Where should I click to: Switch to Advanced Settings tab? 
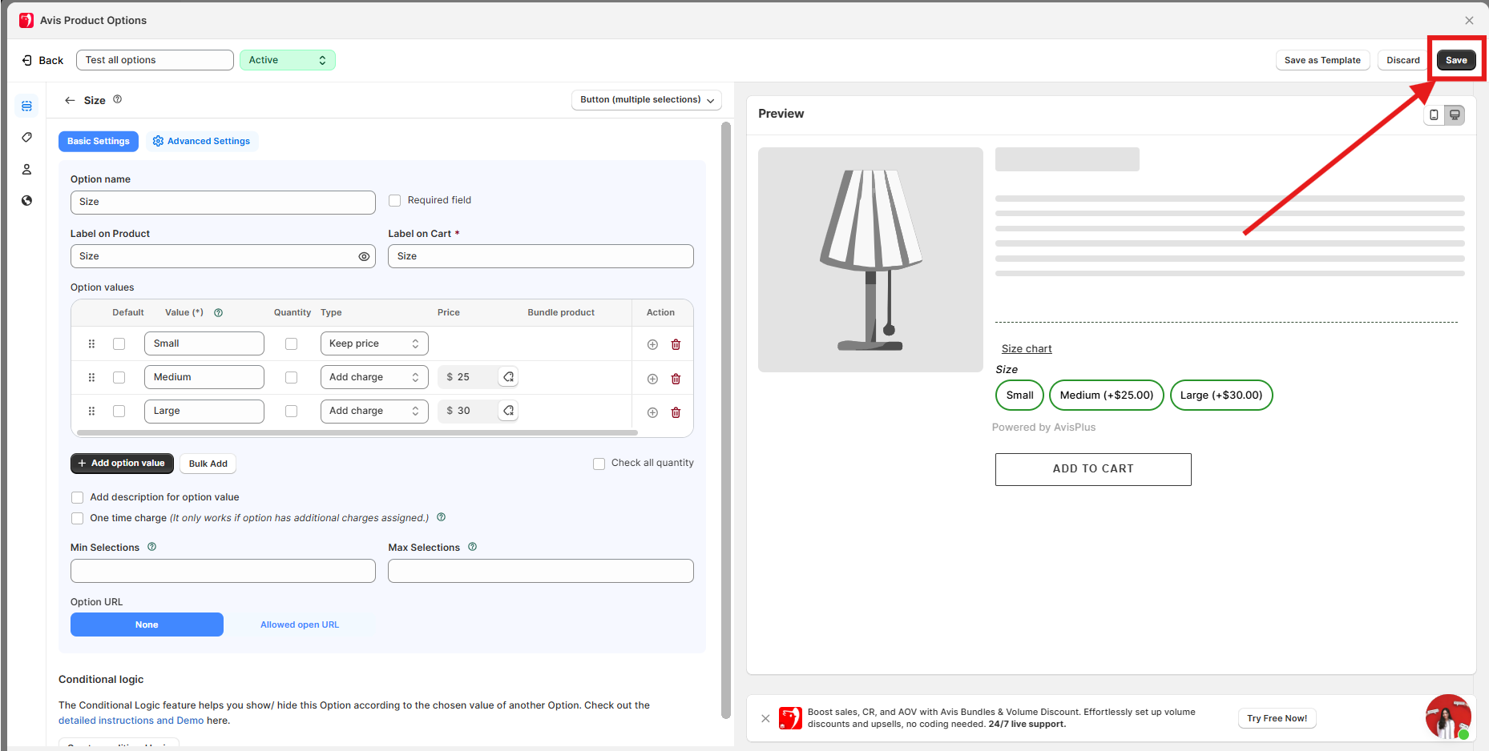(201, 142)
